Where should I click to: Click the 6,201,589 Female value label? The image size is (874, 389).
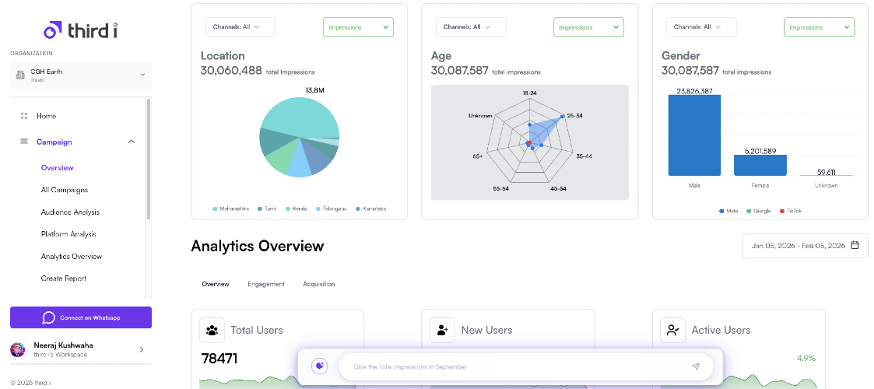click(x=760, y=151)
